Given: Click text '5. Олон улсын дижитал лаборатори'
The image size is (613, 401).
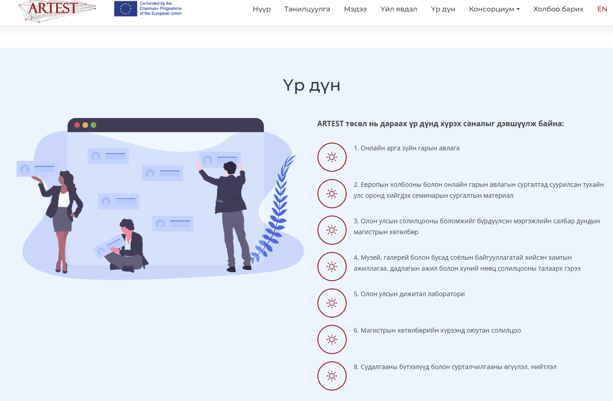Looking at the screenshot, I should [x=409, y=294].
